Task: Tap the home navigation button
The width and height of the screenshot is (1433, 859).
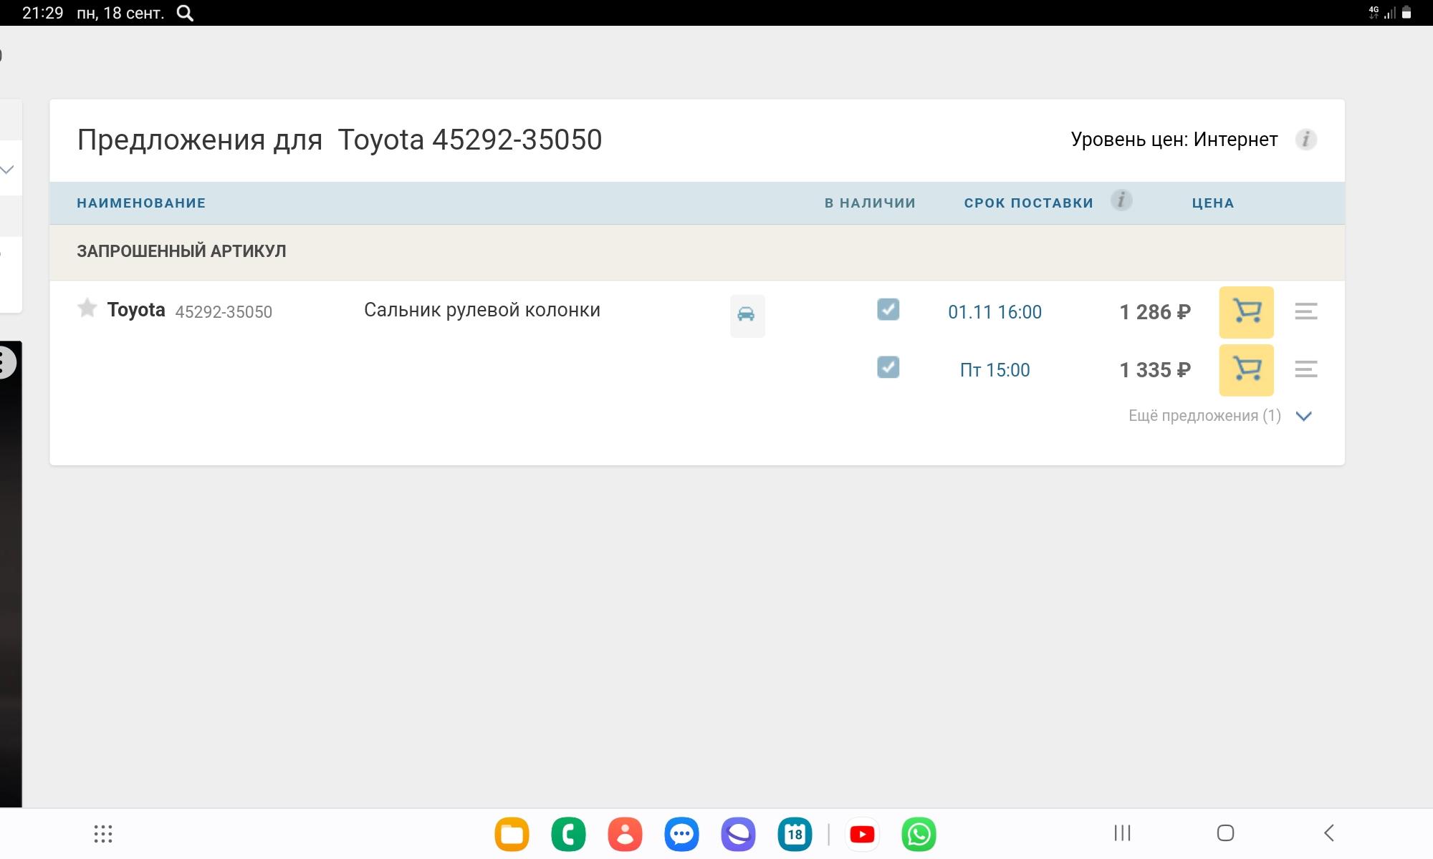Action: (1225, 833)
